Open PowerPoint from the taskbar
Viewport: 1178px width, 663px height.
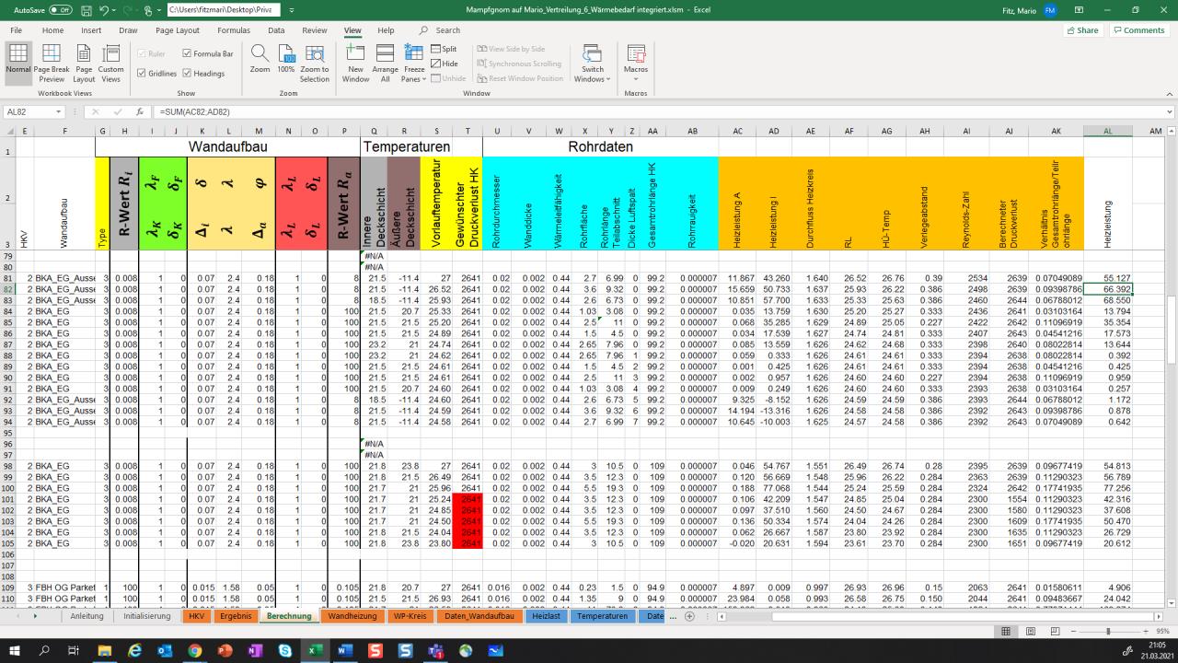tap(225, 650)
